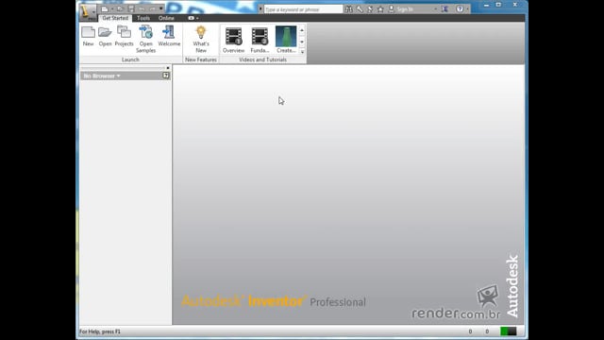Image resolution: width=604 pixels, height=340 pixels.
Task: Open the Inventor application menu button
Action: (88, 11)
